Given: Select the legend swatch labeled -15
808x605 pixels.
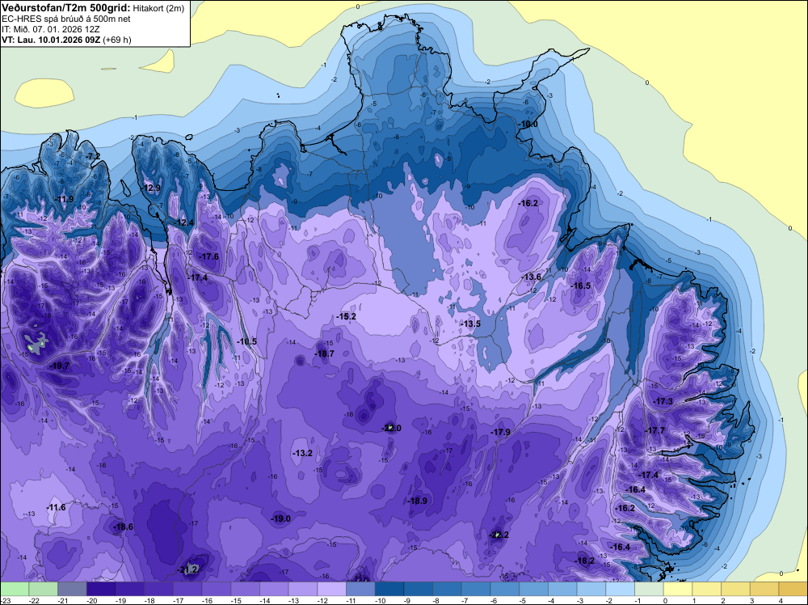Looking at the screenshot, I should [x=246, y=589].
